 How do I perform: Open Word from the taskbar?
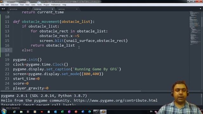83,112
